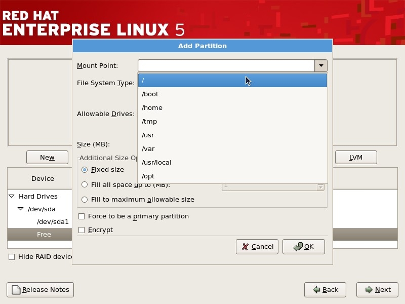Click the green return-arrow icon on OK
The image size is (405, 304).
(298, 247)
